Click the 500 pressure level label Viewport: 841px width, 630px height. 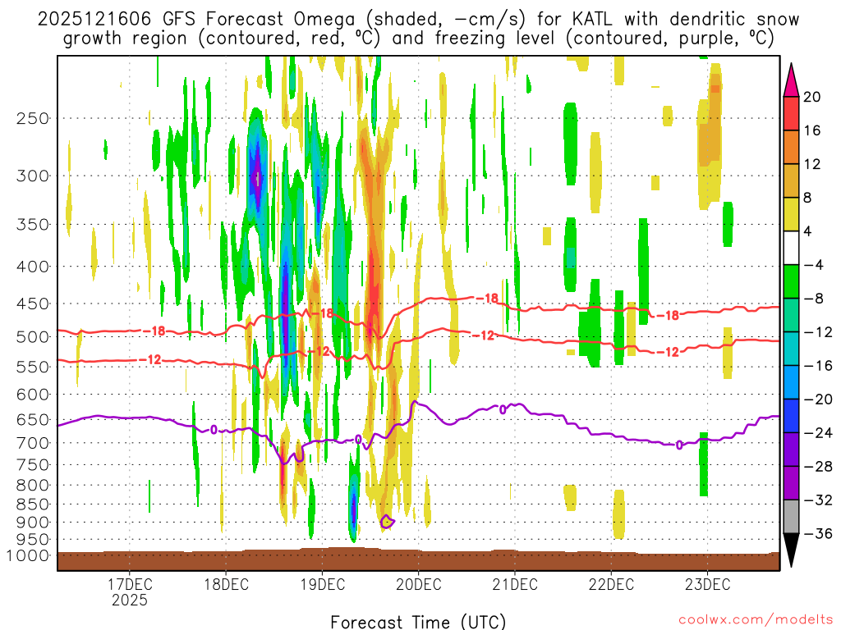[33, 337]
